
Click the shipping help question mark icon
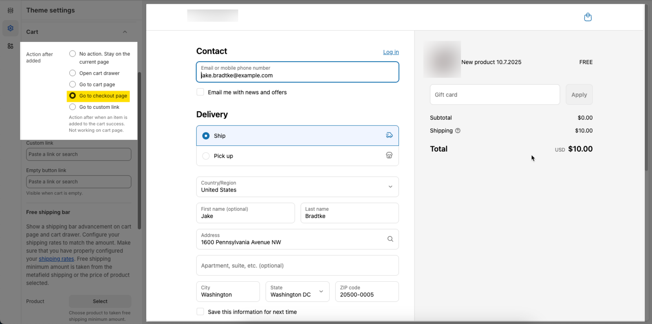[x=458, y=131]
